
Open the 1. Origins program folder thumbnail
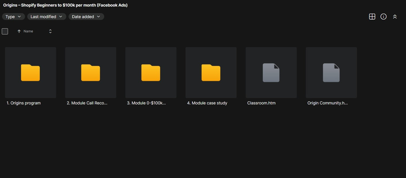click(31, 73)
